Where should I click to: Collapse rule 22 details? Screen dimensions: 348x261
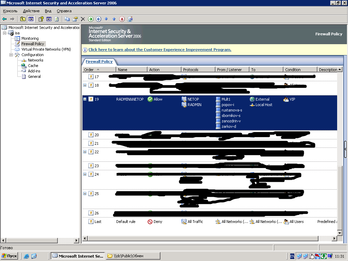pos(85,152)
